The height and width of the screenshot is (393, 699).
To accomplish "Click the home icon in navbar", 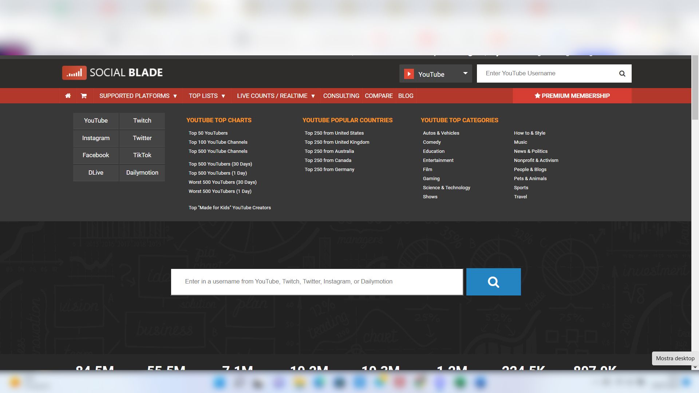I will click(68, 96).
